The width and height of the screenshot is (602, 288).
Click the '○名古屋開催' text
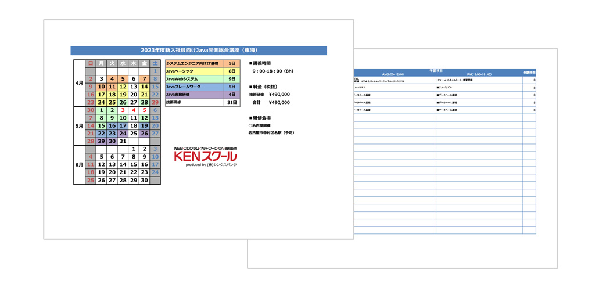(260, 125)
